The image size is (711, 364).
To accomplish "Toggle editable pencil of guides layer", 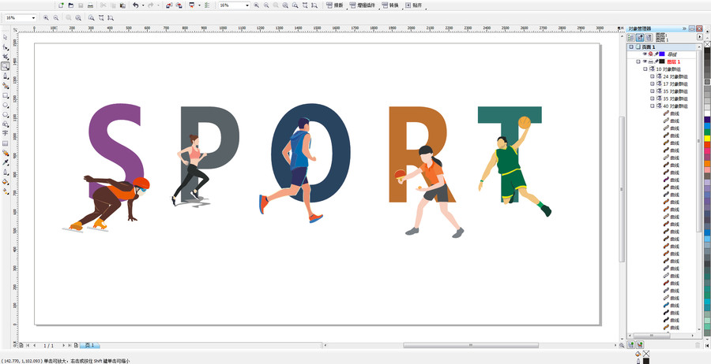I will (x=656, y=54).
